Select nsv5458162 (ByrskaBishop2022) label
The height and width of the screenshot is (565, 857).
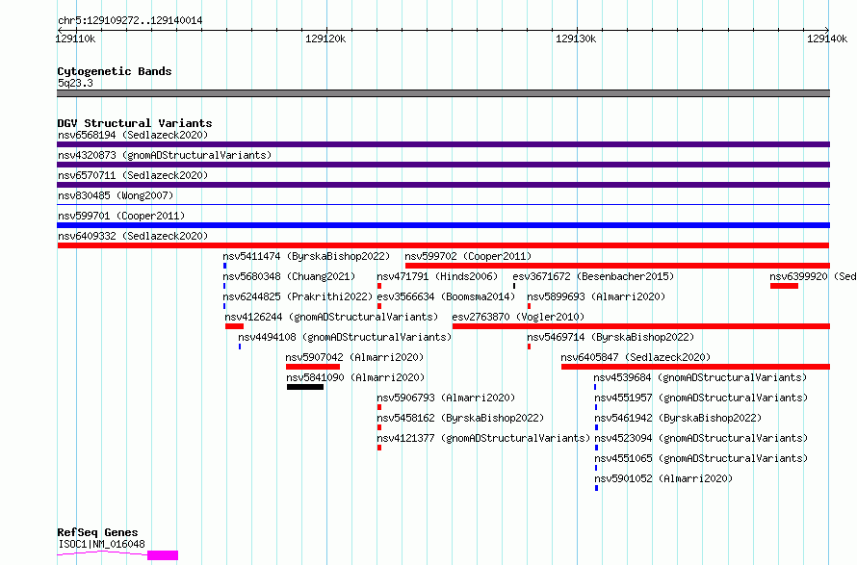coord(460,418)
